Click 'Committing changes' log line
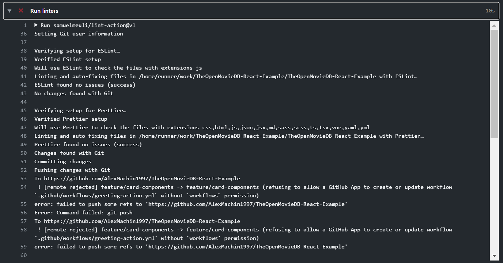This screenshot has width=503, height=263. (x=63, y=161)
